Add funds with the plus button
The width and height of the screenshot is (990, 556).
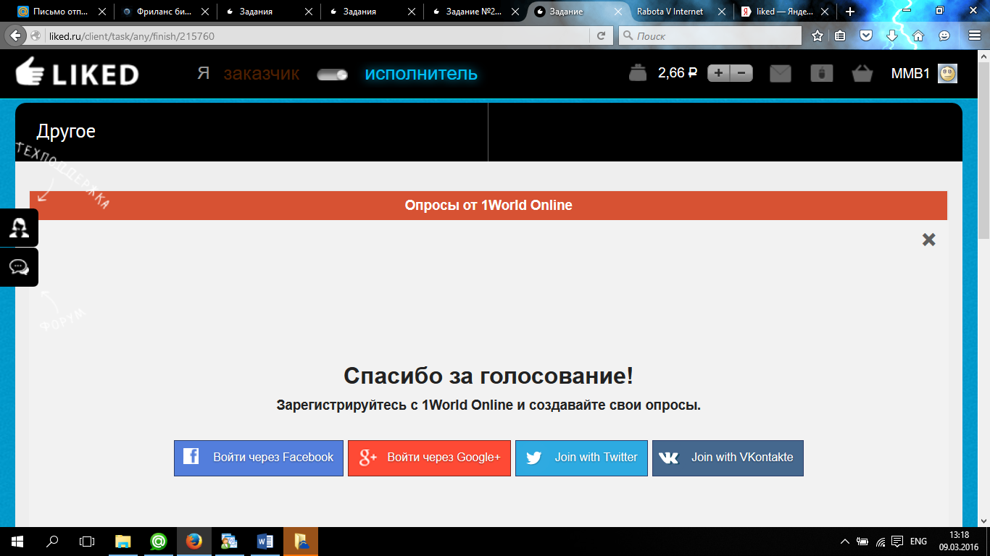(718, 73)
